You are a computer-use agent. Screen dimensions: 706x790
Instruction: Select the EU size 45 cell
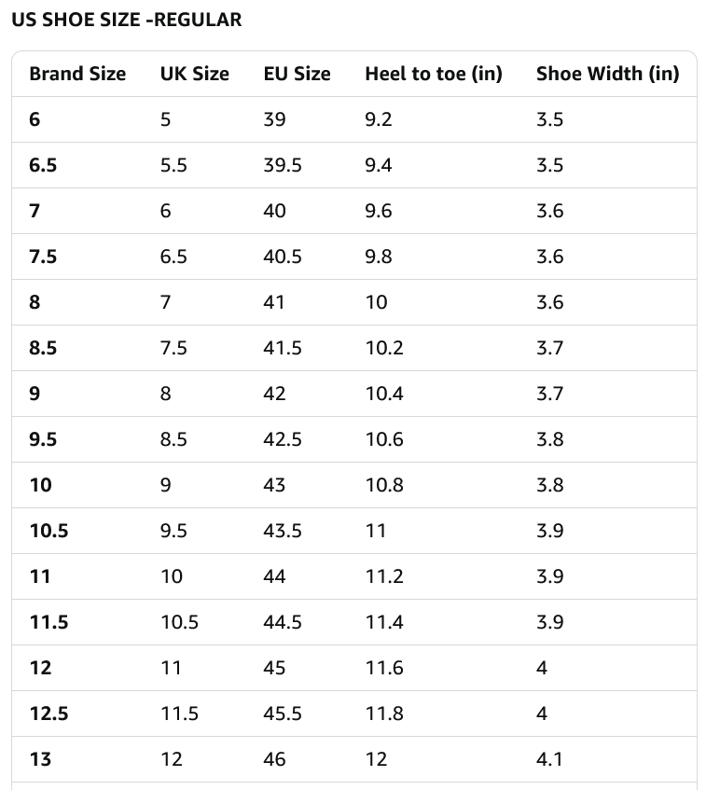[x=274, y=668]
